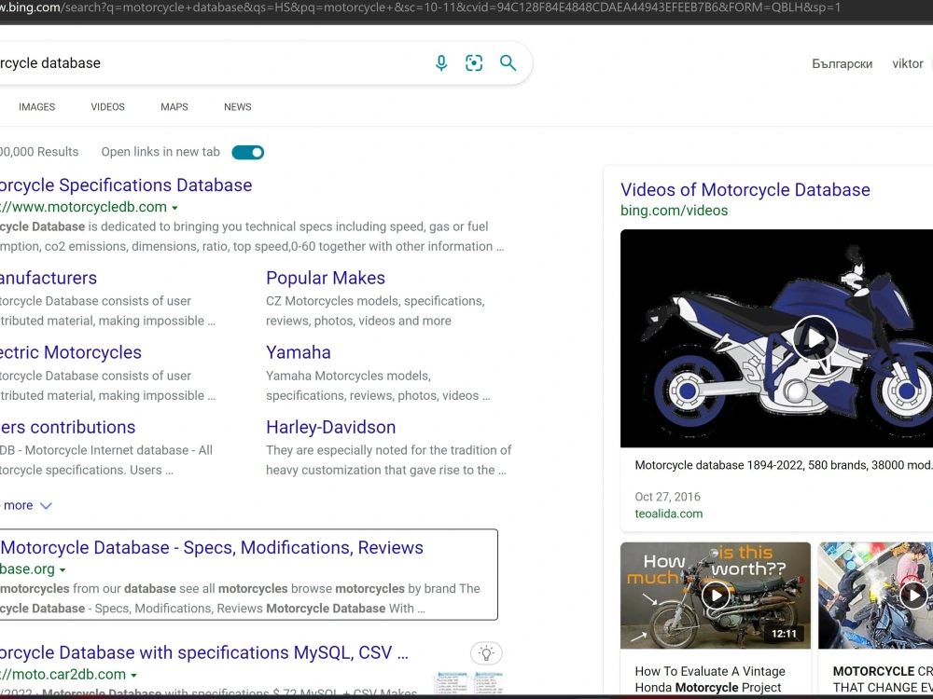Screen dimensions: 933x699
Task: Play the MOTORCYCLE CR video thumbnail
Action: [913, 595]
